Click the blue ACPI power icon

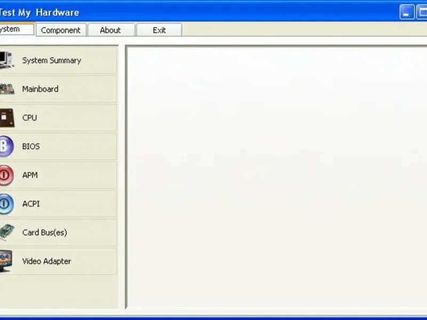[6, 204]
